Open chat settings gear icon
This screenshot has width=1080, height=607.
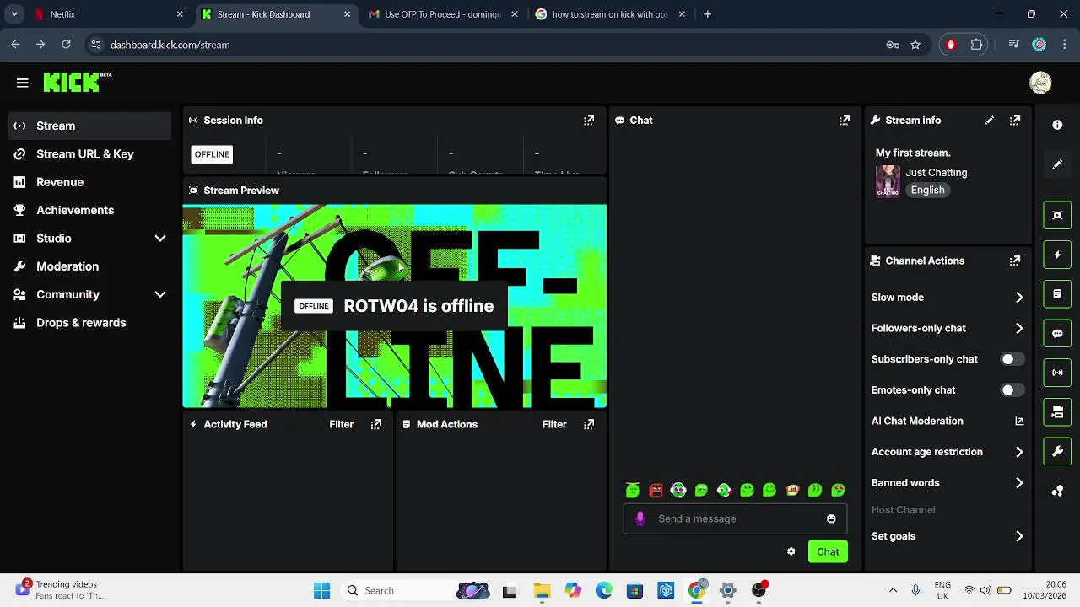[791, 551]
